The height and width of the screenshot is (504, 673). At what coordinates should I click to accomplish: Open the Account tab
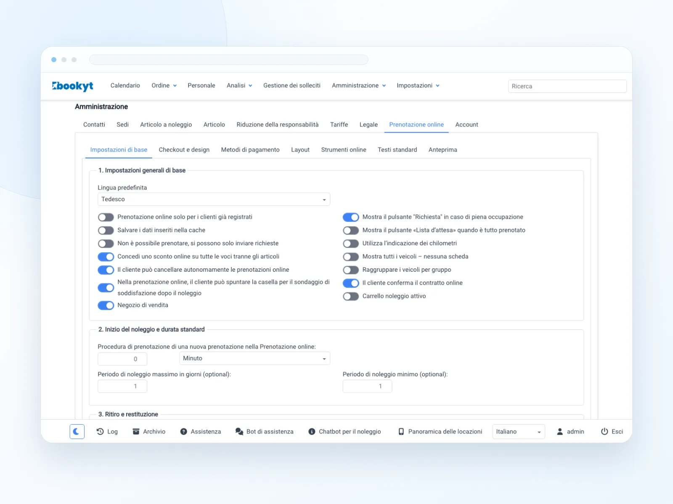pyautogui.click(x=466, y=124)
